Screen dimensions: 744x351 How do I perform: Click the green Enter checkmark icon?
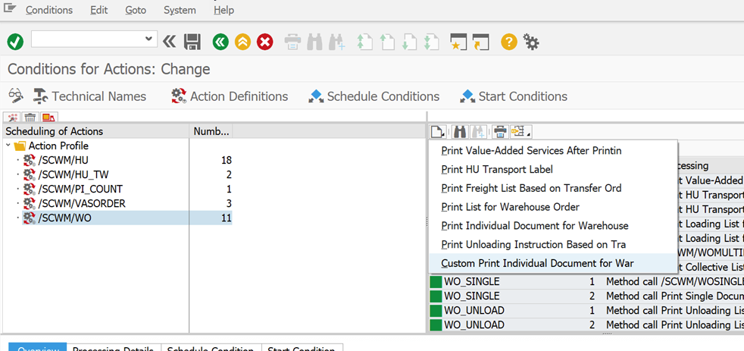pyautogui.click(x=15, y=42)
